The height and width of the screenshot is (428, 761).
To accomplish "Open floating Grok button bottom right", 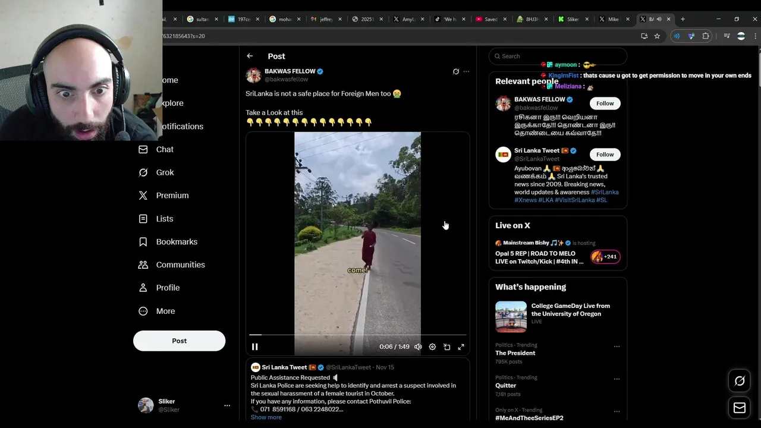I will pyautogui.click(x=740, y=381).
